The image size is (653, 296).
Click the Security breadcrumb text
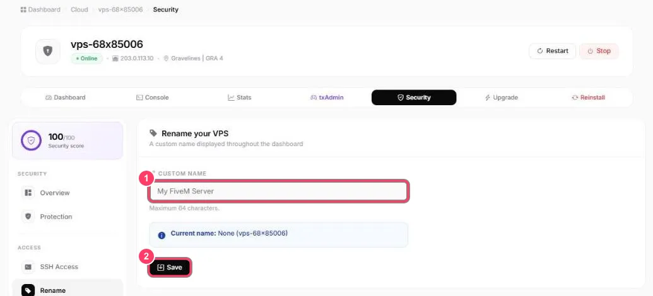coord(166,9)
